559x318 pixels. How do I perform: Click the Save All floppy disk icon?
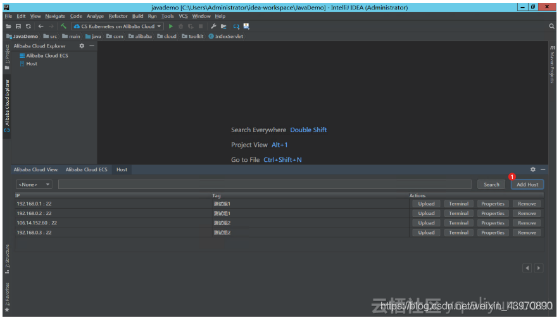point(18,27)
